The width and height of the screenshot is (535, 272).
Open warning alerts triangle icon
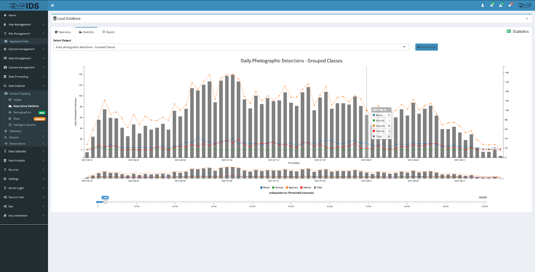(x=501, y=5)
